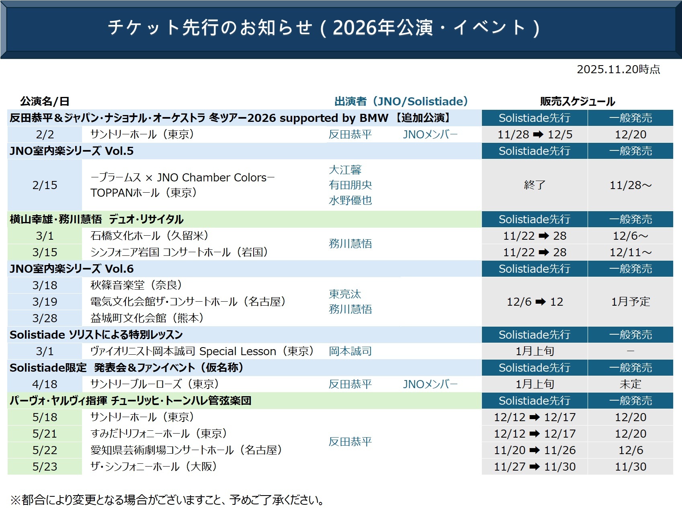The image size is (682, 508).
Task: Click the パーヴォ・ヤルヴィ指揮 section heading
Action: [x=131, y=401]
